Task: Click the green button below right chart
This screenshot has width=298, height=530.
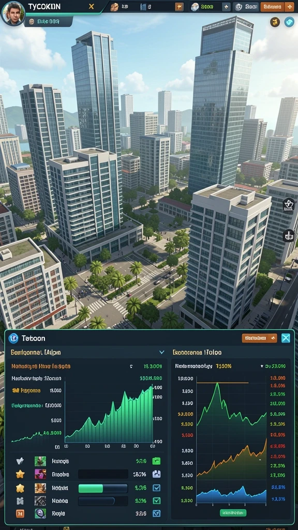Action: 233,513
